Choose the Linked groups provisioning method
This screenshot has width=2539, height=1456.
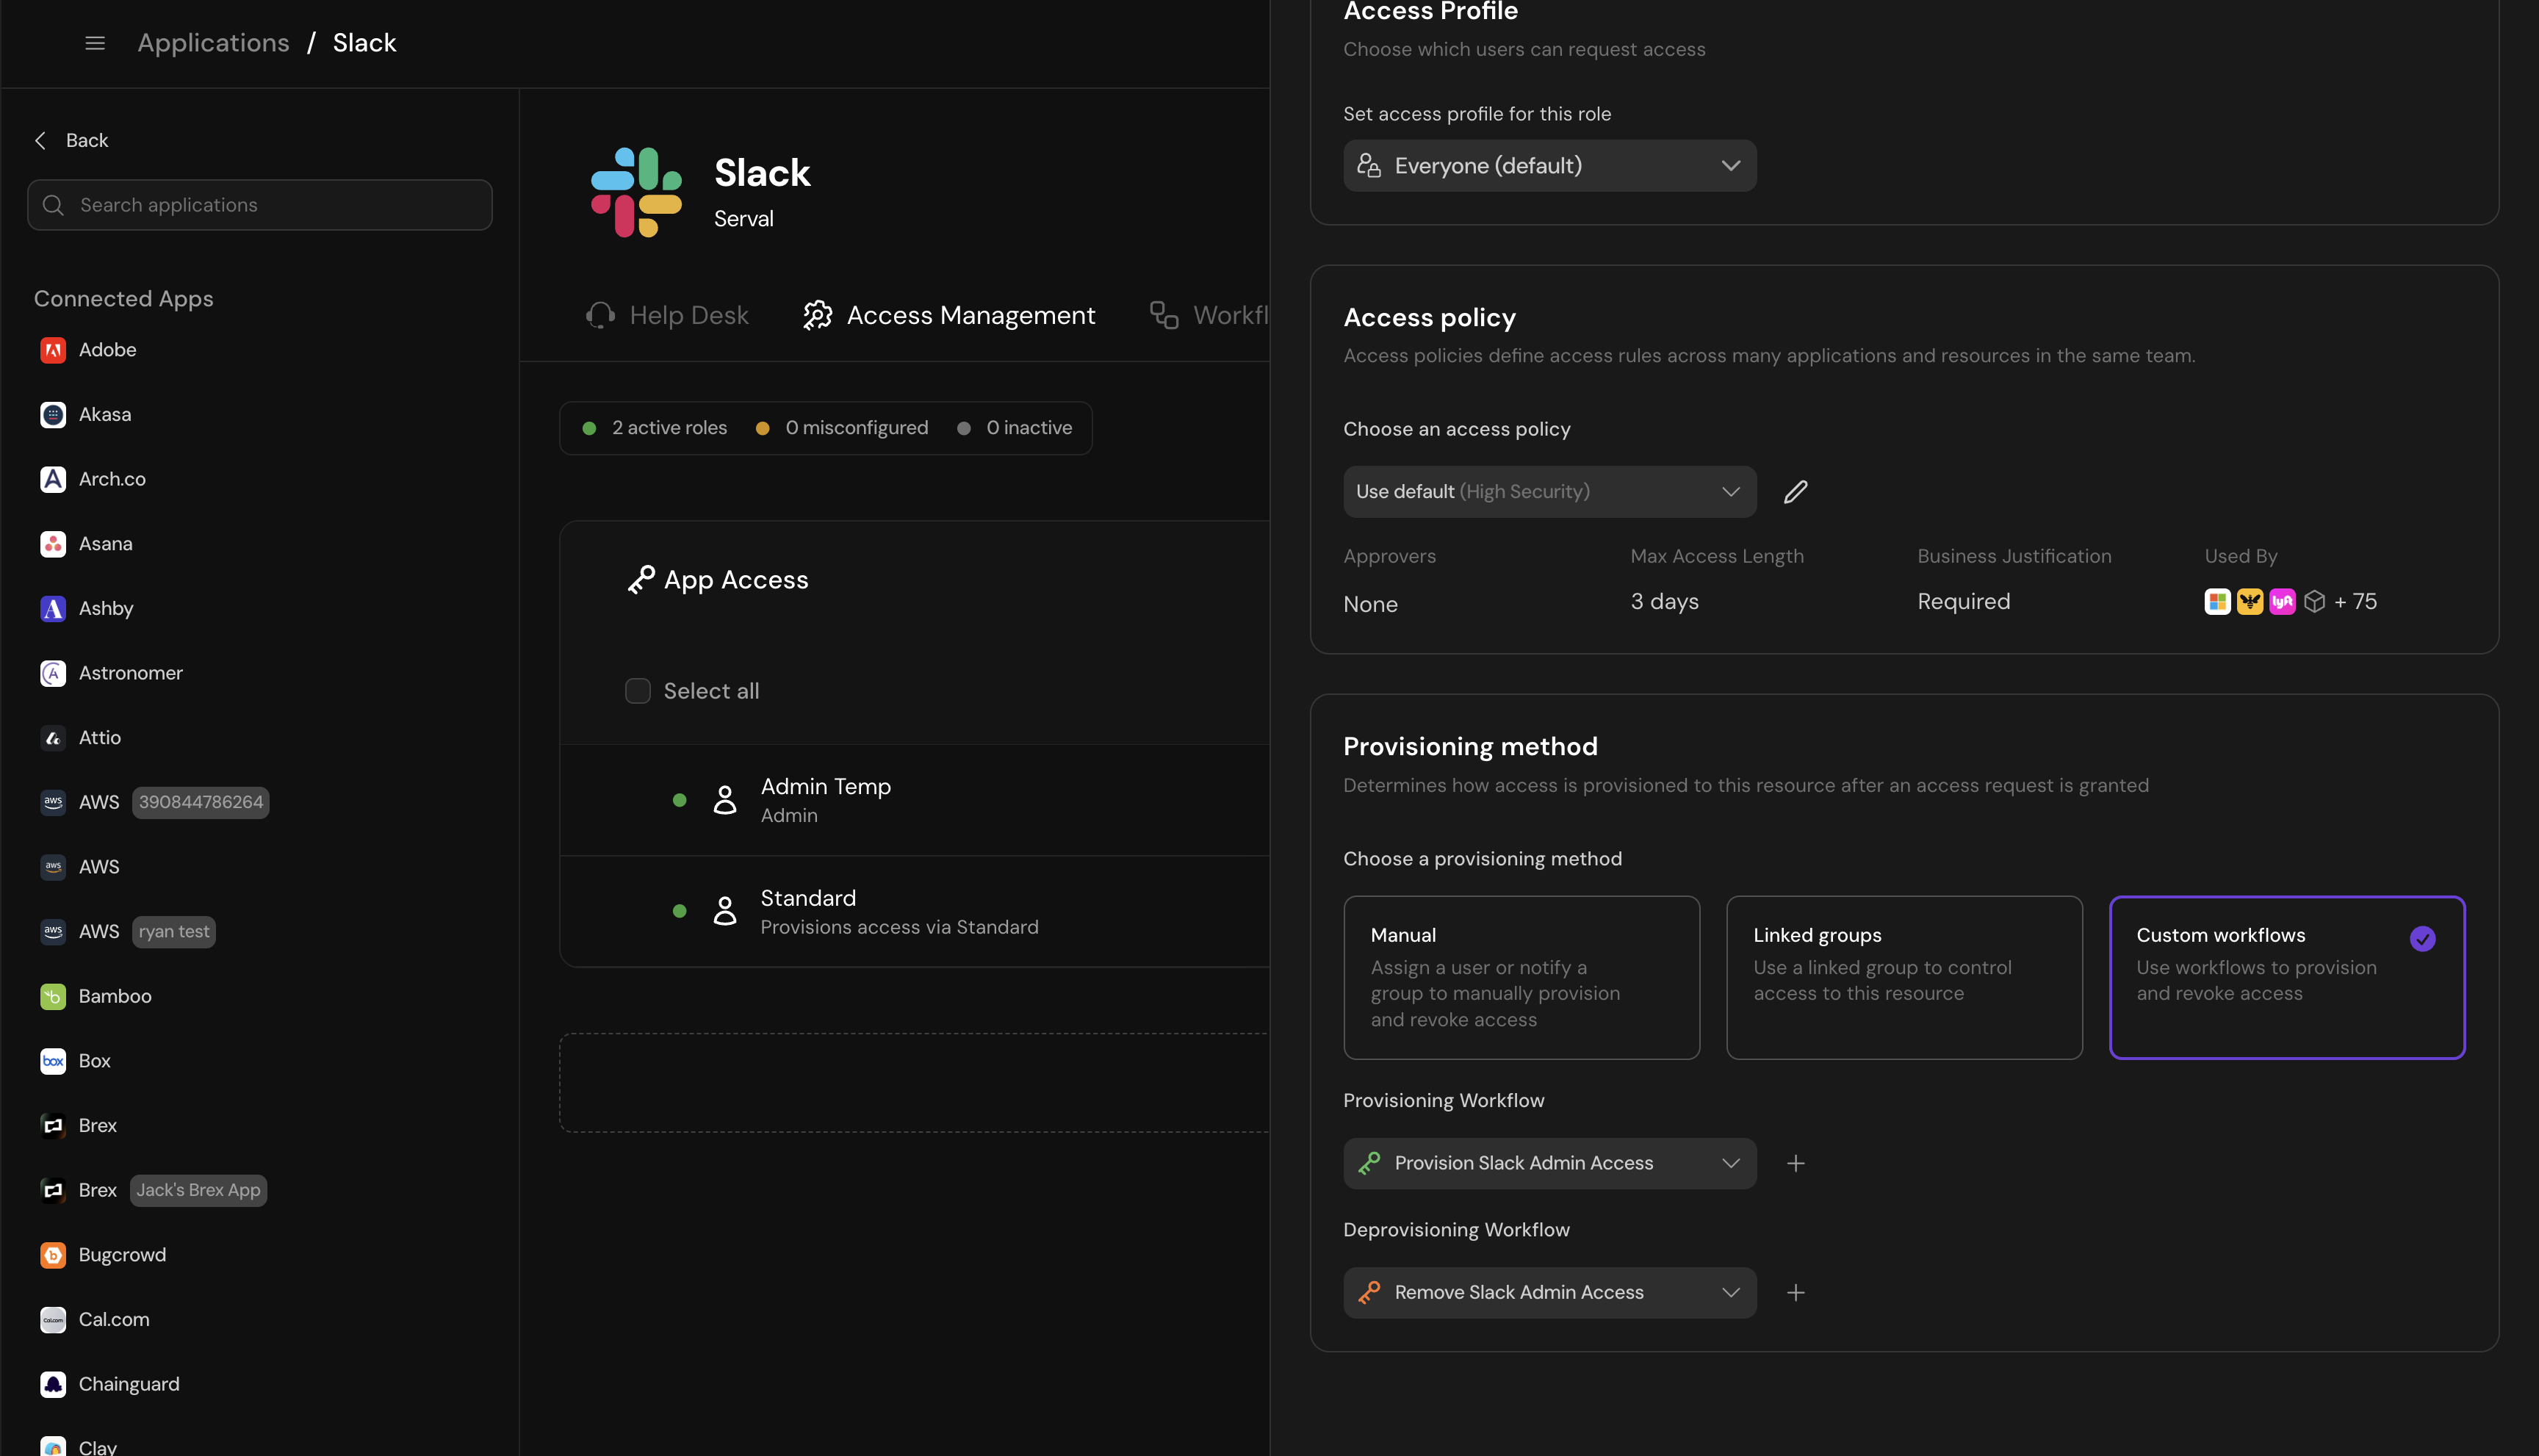(1903, 977)
